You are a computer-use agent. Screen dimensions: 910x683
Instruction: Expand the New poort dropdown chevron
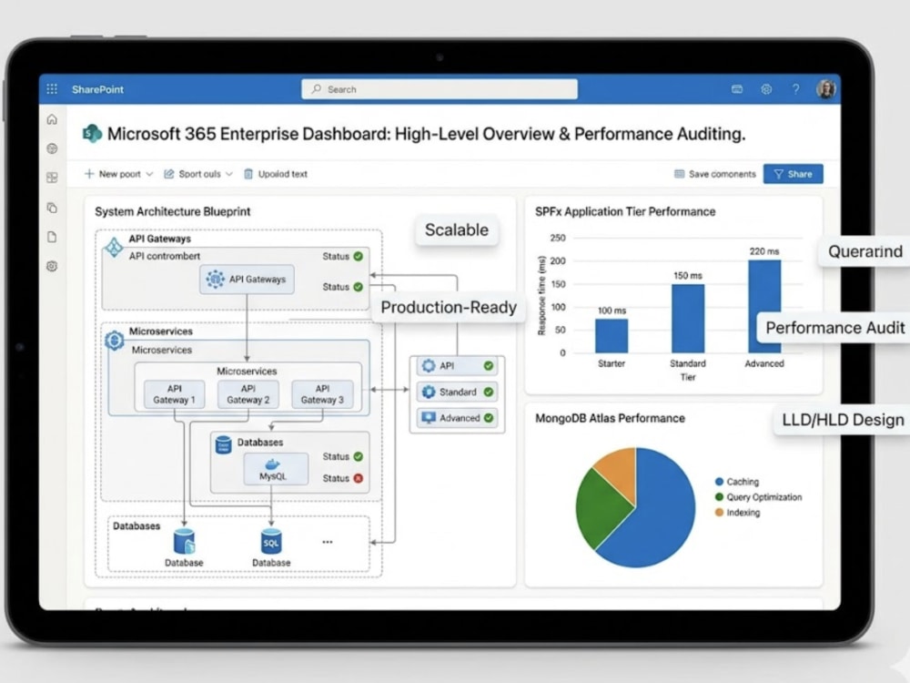point(149,174)
